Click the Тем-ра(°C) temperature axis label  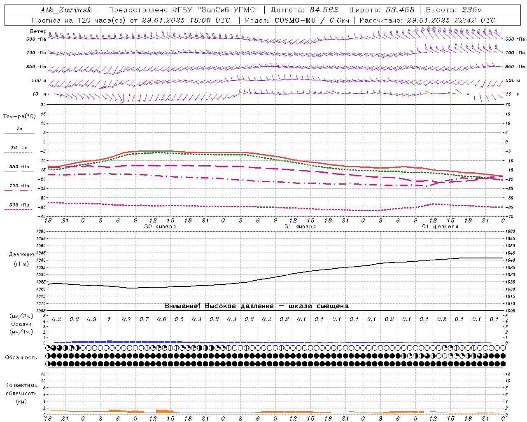tap(19, 117)
